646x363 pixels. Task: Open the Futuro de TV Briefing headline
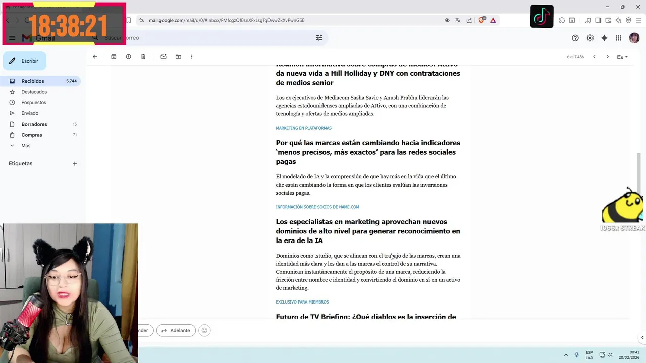pos(366,317)
